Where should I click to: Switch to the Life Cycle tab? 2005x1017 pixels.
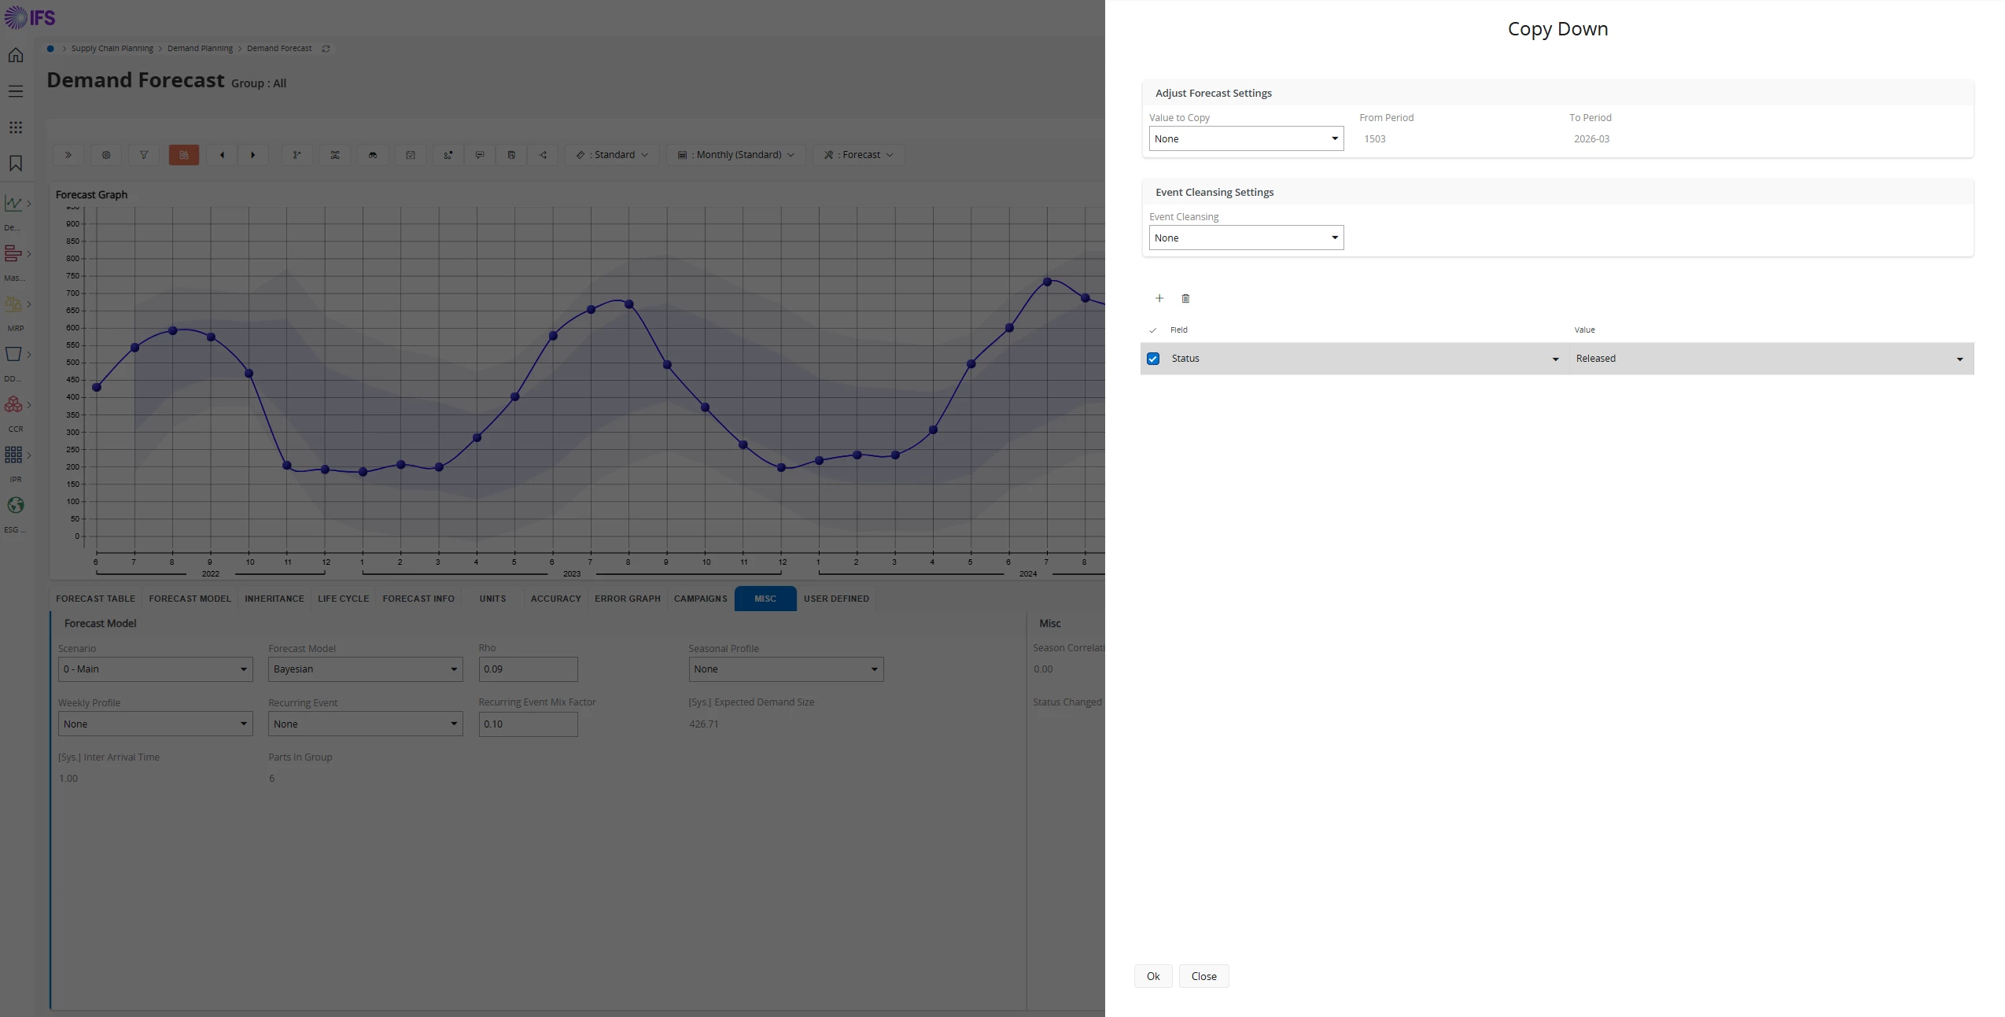344,599
